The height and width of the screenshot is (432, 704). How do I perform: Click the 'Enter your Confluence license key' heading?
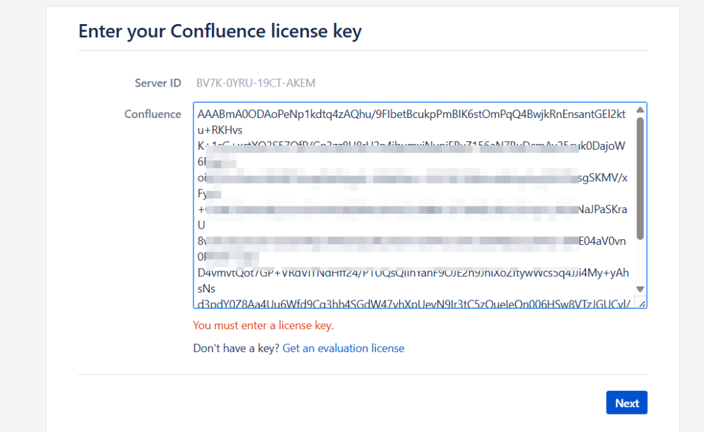pyautogui.click(x=220, y=31)
